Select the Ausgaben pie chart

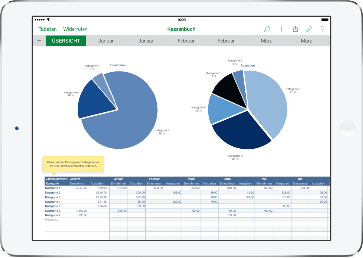[247, 109]
